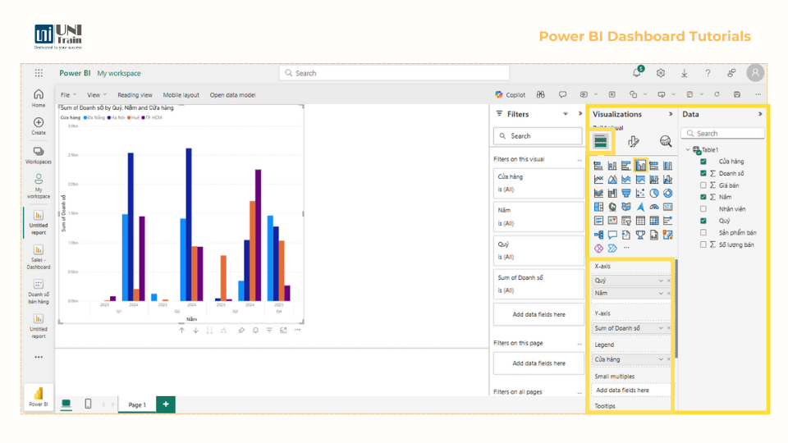Select the line chart visualization
Image resolution: width=788 pixels, height=443 pixels.
[x=598, y=180]
